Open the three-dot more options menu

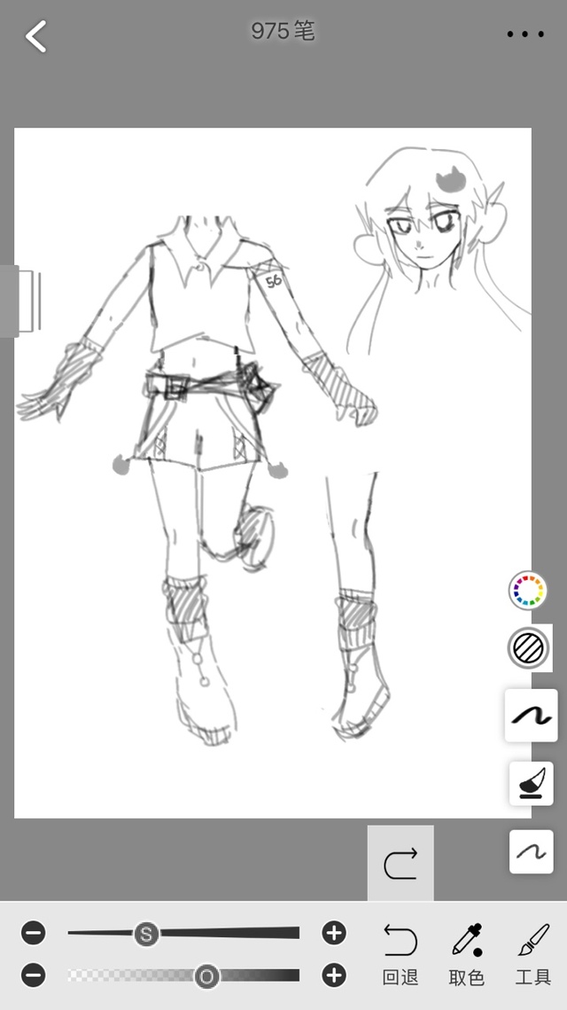pos(525,35)
